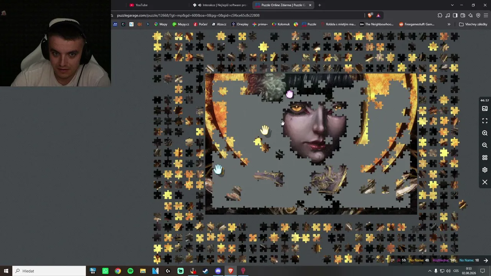The width and height of the screenshot is (491, 276).
Task: Open the Windows Start menu
Action: (6, 271)
